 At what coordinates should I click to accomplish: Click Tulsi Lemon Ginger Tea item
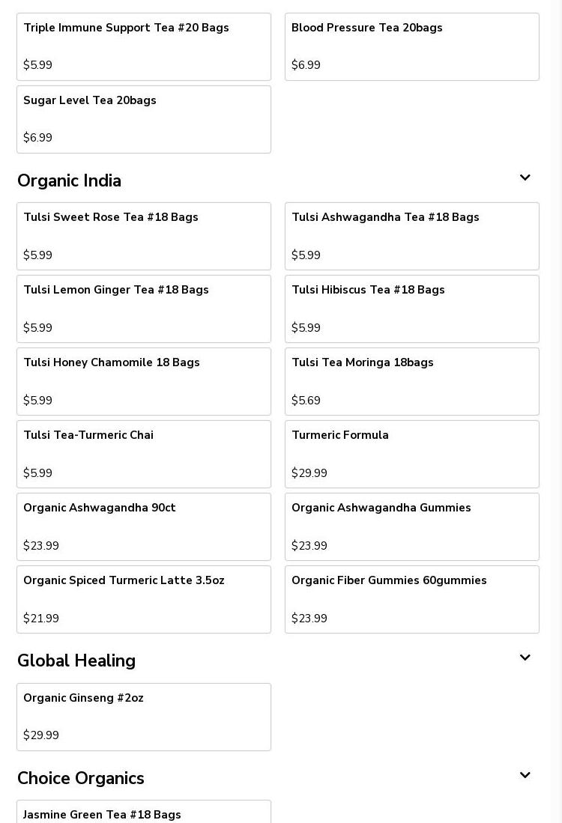144,309
